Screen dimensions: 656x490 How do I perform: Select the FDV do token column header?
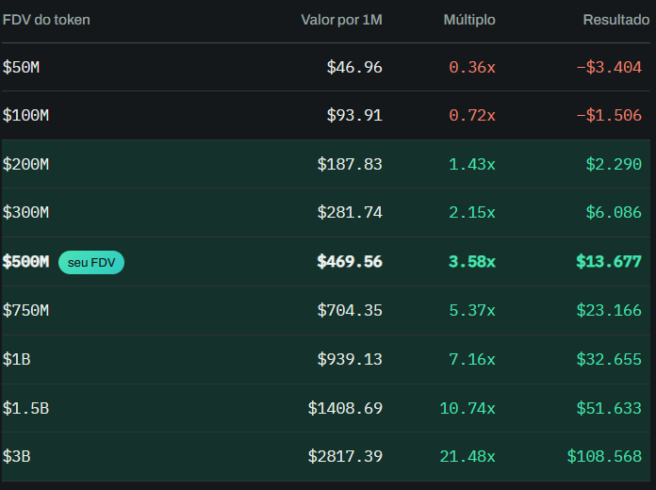click(x=46, y=20)
